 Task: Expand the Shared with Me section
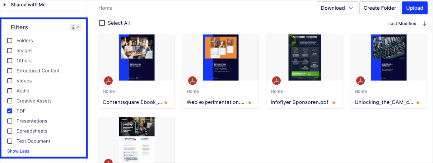[5, 5]
